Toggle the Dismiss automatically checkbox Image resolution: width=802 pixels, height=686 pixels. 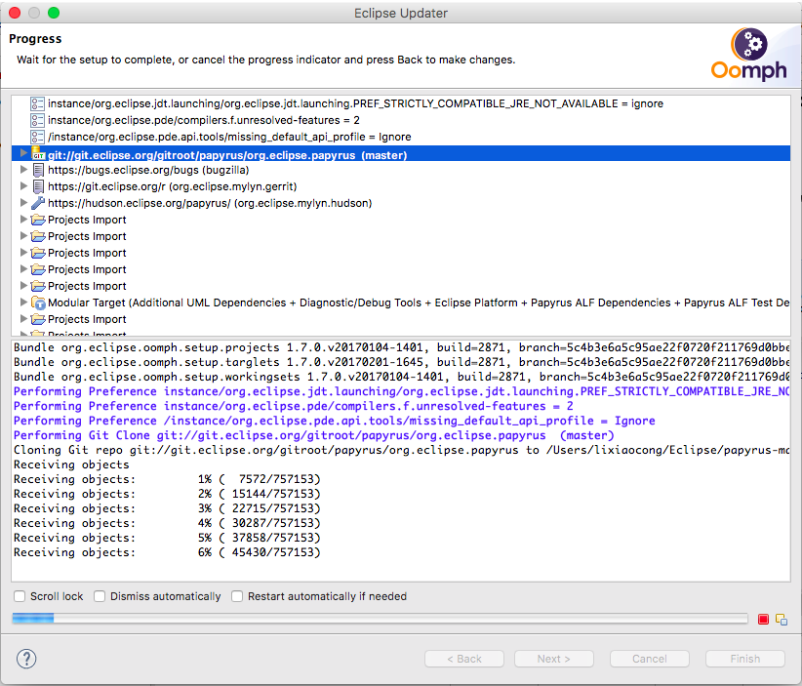tap(100, 596)
